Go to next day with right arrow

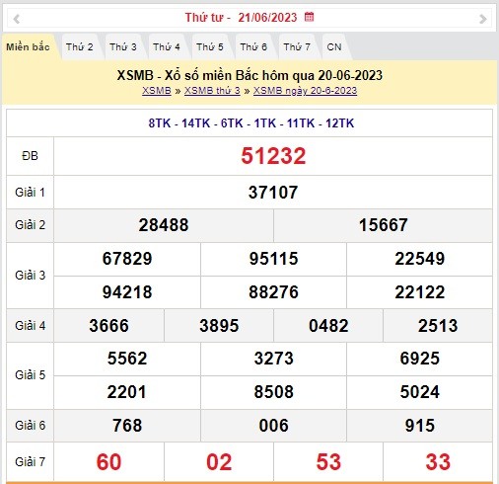tap(482, 19)
